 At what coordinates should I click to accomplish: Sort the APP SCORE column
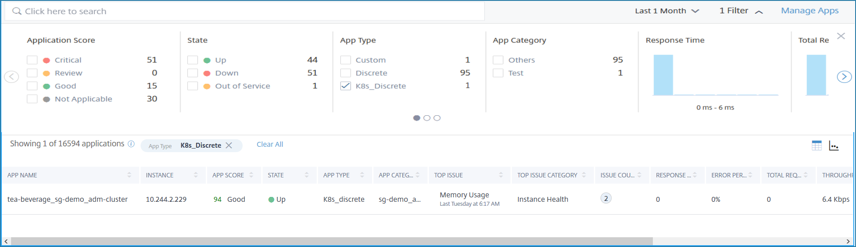coord(251,175)
